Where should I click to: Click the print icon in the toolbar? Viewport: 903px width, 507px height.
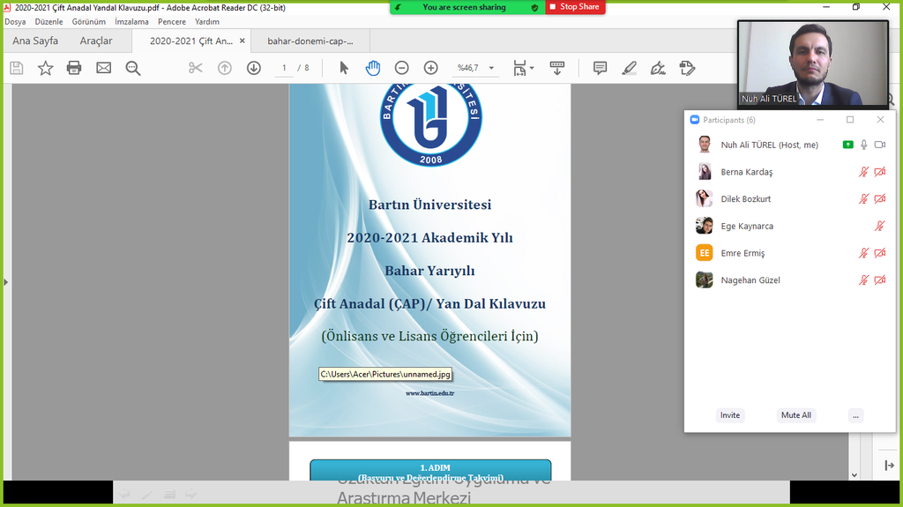coord(74,68)
